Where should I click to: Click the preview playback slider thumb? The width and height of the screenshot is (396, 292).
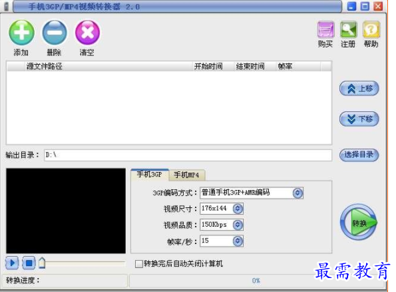(x=42, y=263)
